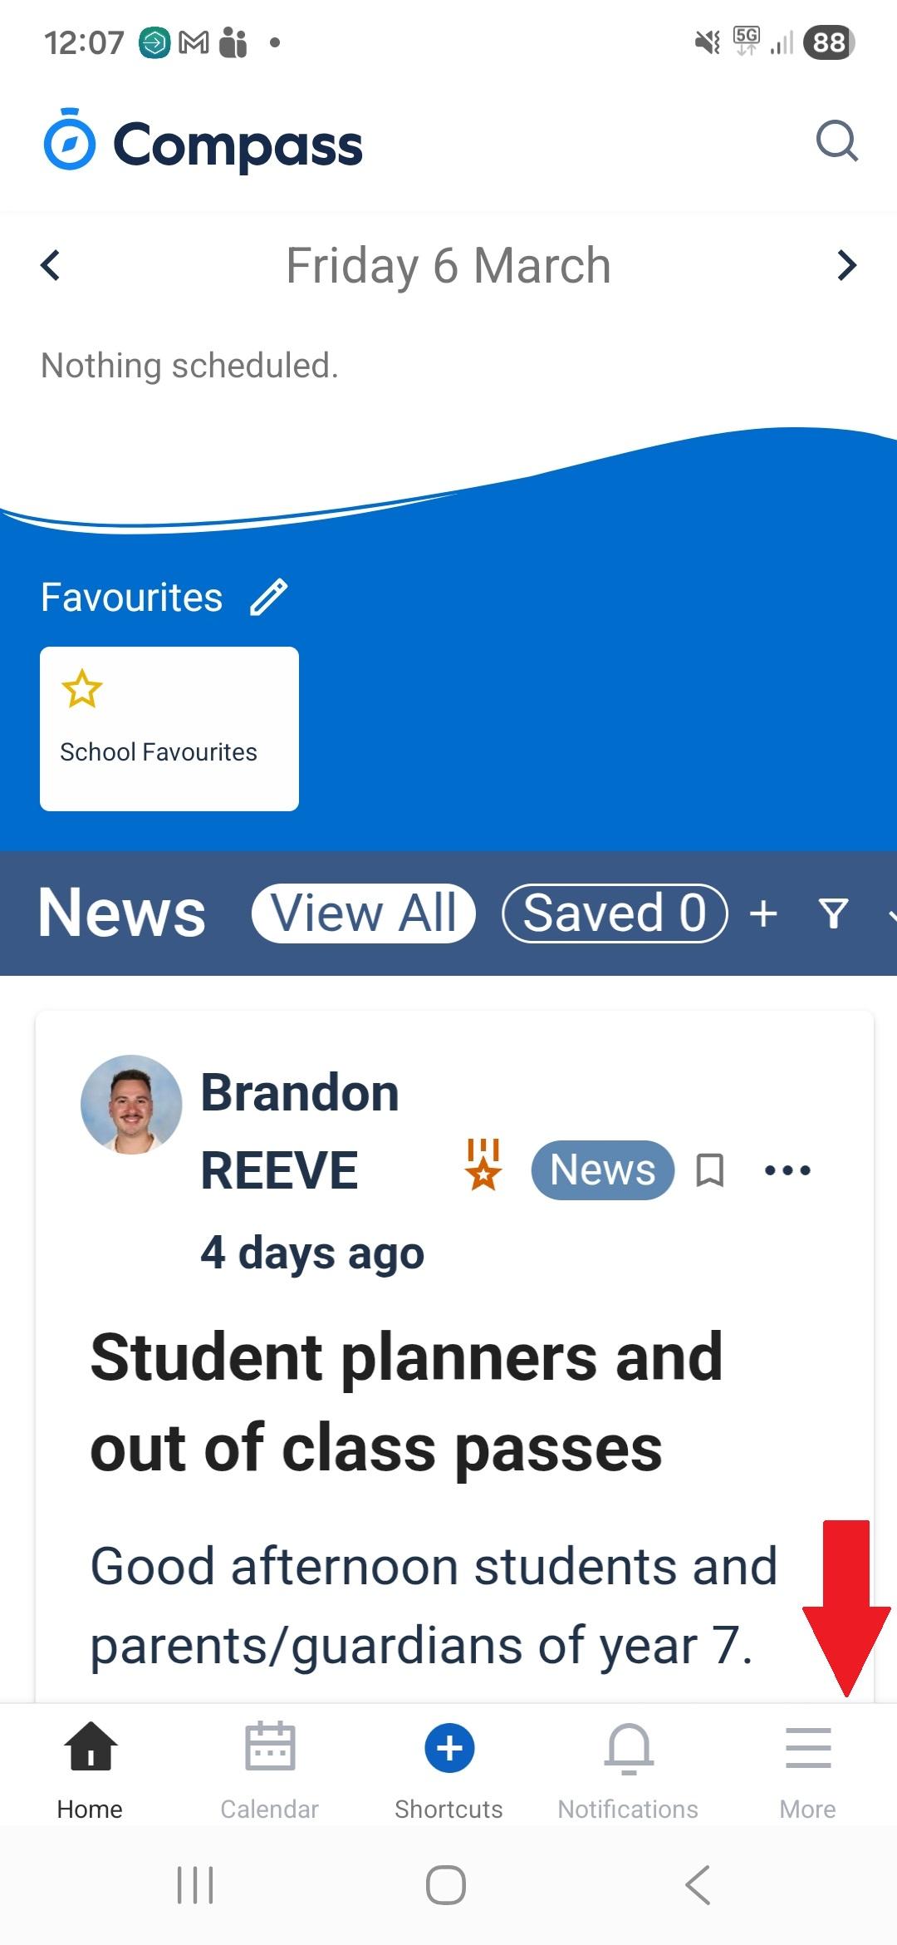
Task: Edit Favourites with the pencil icon
Action: [x=268, y=597]
